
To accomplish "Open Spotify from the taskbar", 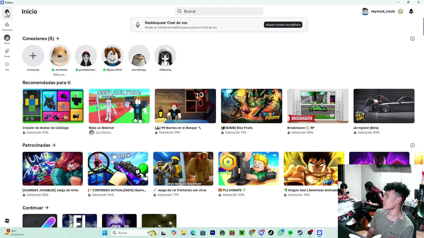I will [291, 233].
